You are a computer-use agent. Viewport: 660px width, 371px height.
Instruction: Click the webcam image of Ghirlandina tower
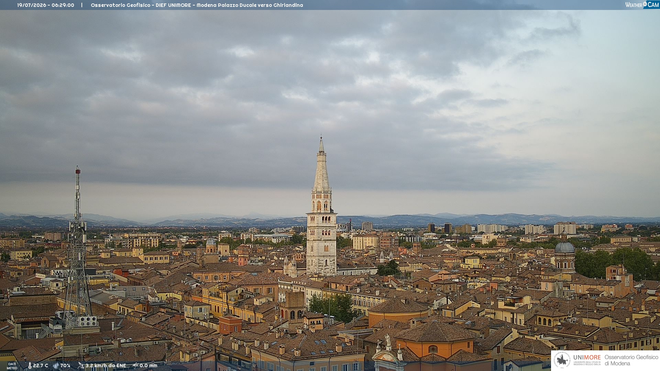[321, 206]
